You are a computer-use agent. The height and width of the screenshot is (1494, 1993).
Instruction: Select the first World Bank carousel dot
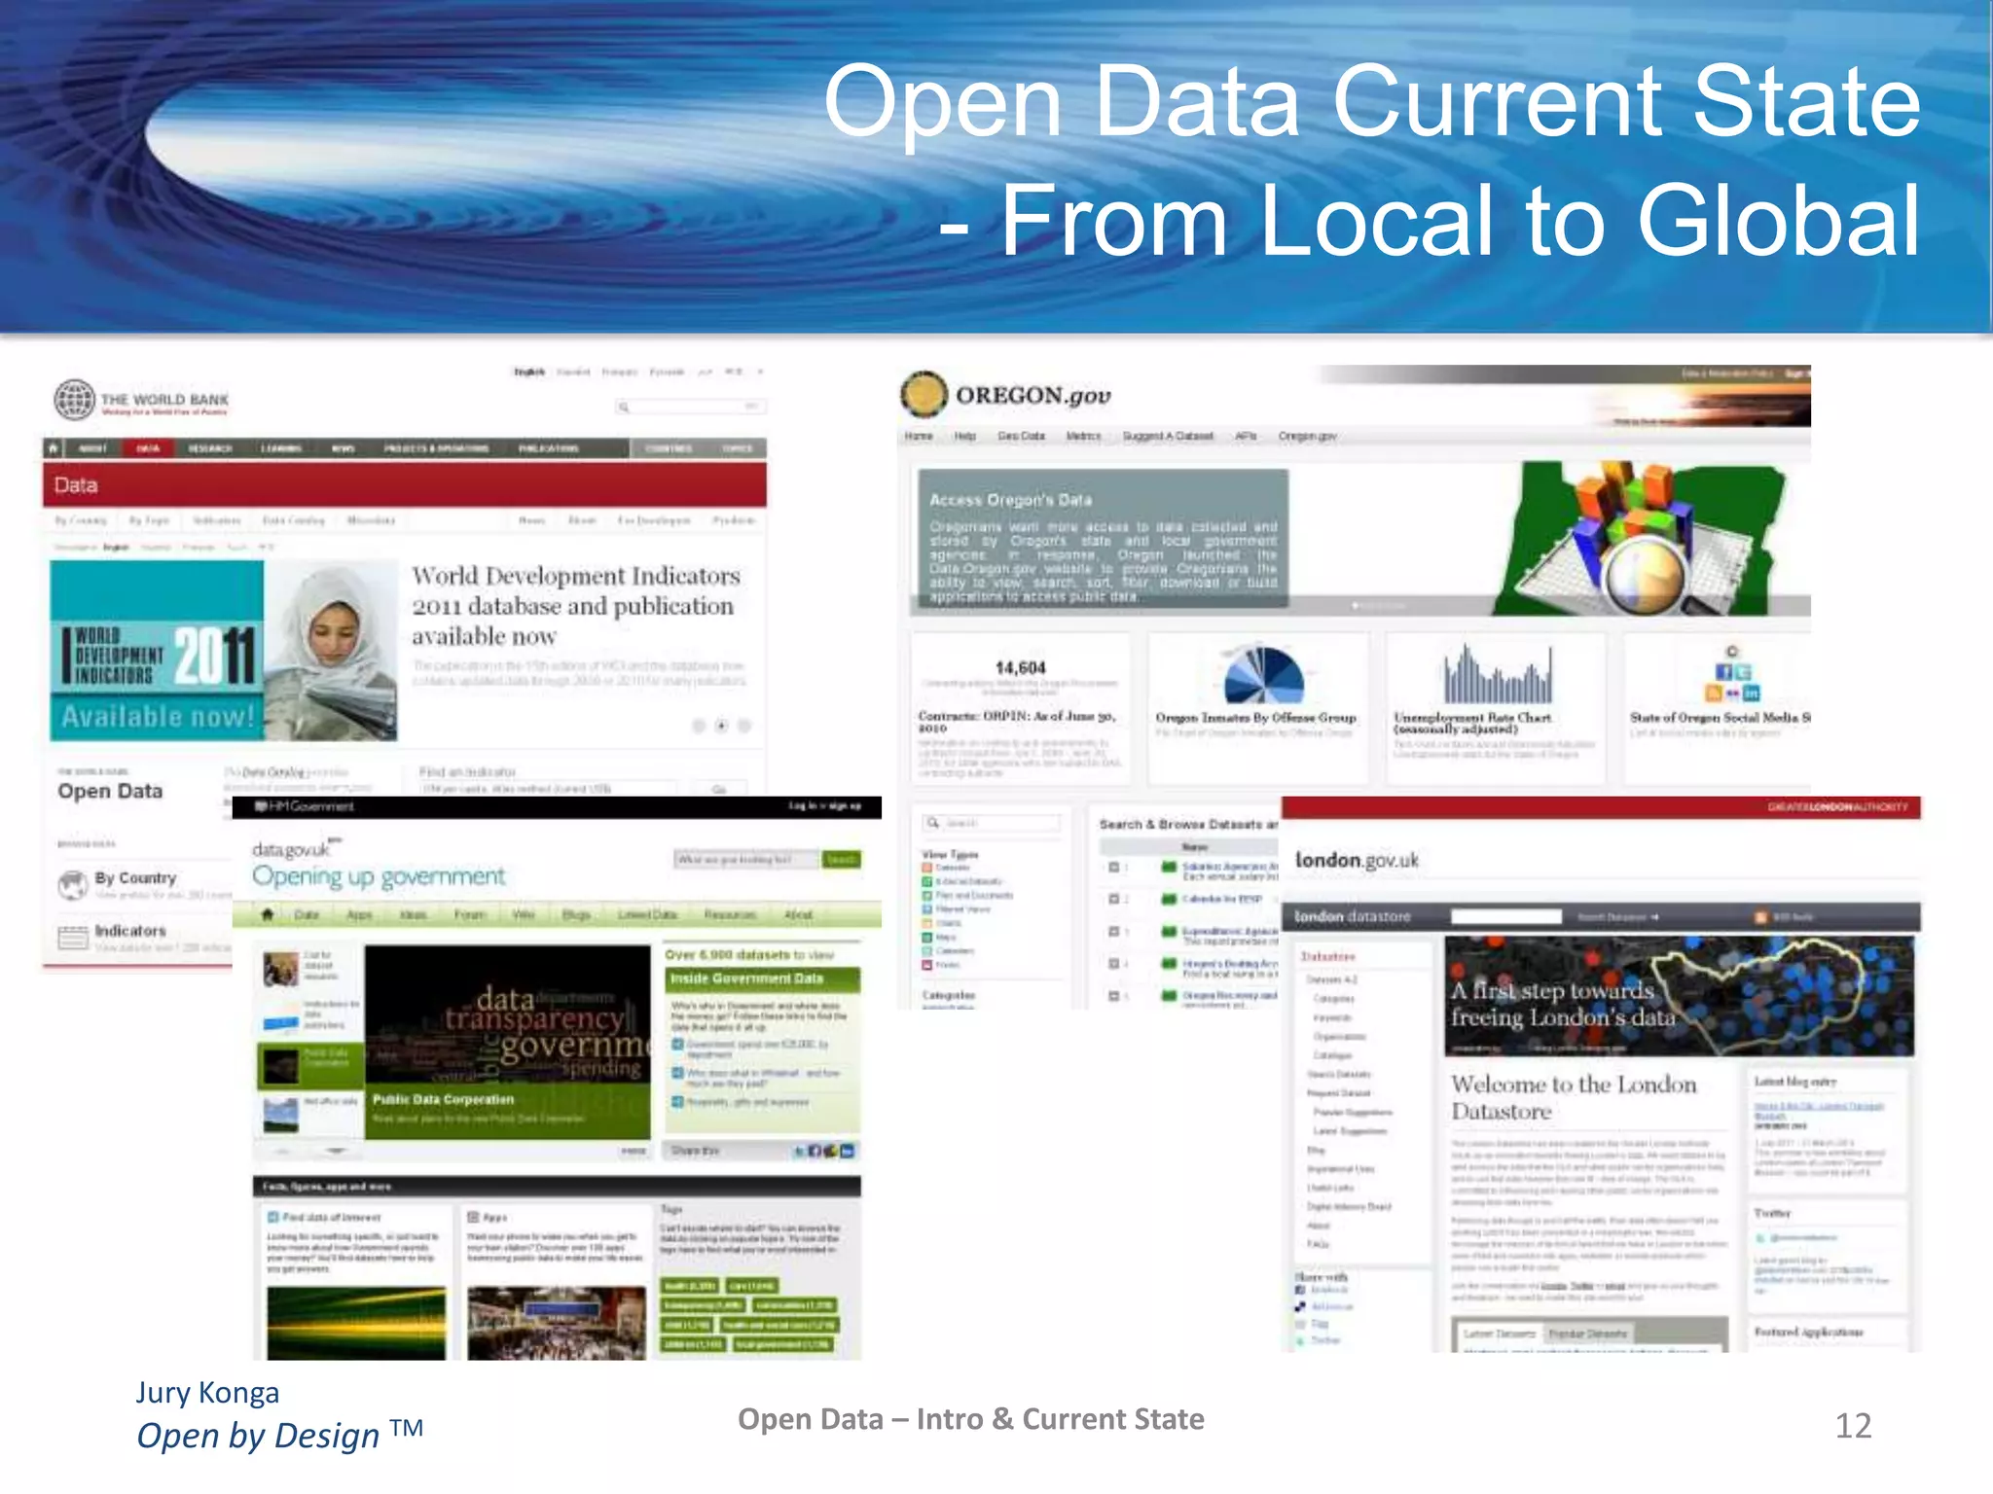pos(699,726)
